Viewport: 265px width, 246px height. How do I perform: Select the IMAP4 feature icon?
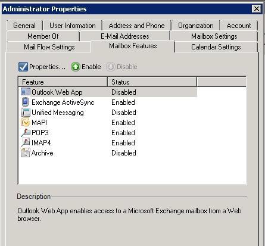(26, 142)
